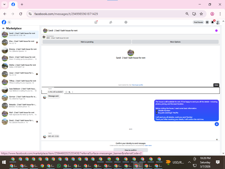Open the account profile dropdown
The image size is (225, 169).
point(218,23)
